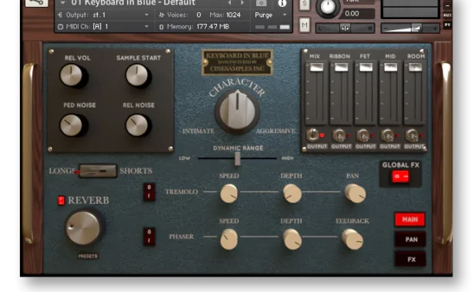The width and height of the screenshot is (474, 292).
Task: Click the REL VOL knob
Action: pyautogui.click(x=72, y=75)
